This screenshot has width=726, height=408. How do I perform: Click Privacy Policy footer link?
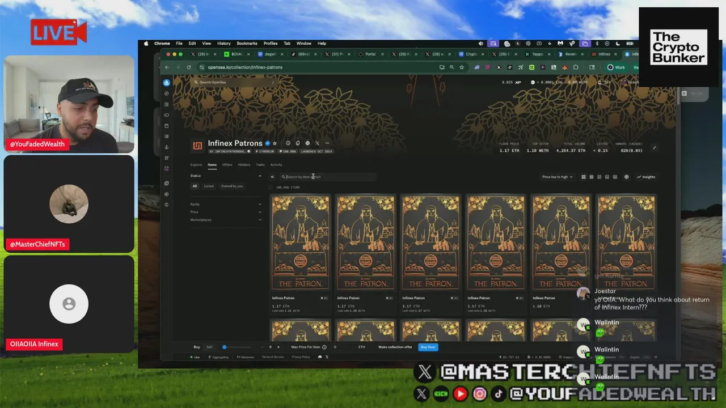tap(301, 357)
